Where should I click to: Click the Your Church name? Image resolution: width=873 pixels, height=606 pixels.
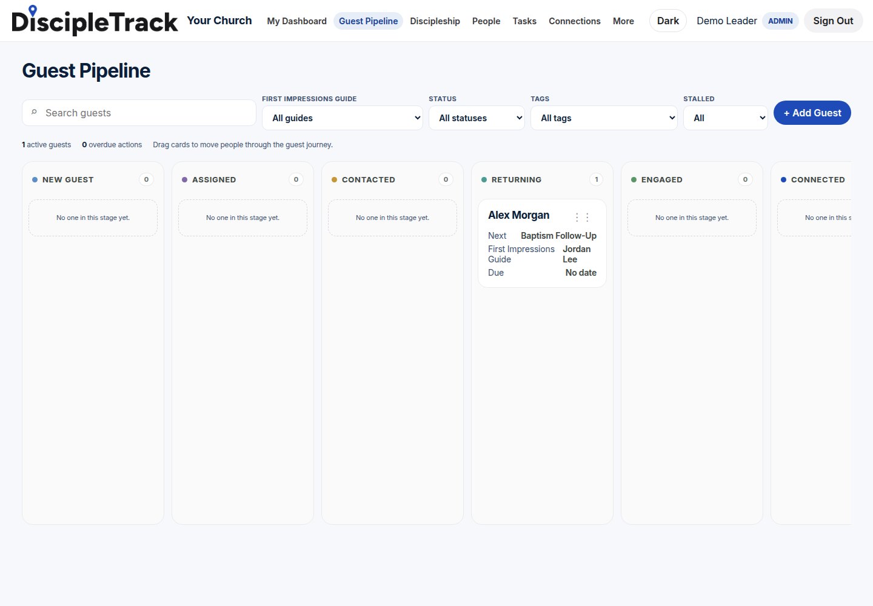point(219,21)
